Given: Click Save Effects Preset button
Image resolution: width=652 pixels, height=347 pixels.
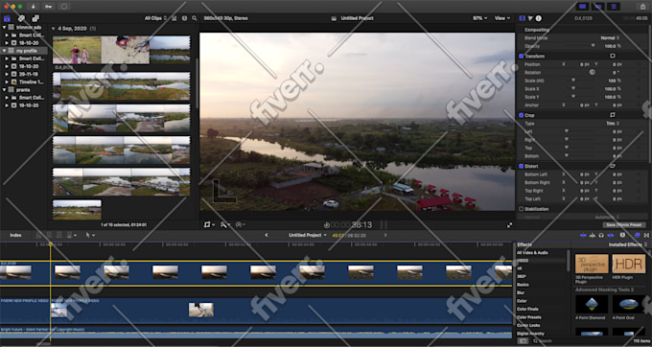Looking at the screenshot, I should click(x=624, y=225).
